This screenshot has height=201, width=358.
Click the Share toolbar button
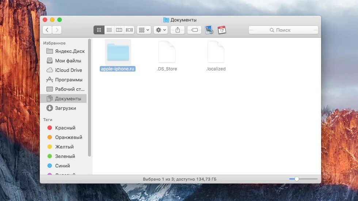[x=178, y=30]
